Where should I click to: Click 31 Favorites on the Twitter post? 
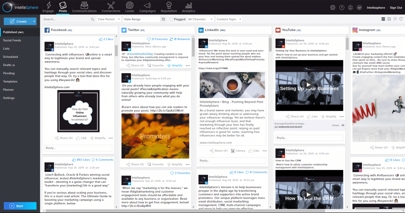(x=157, y=39)
